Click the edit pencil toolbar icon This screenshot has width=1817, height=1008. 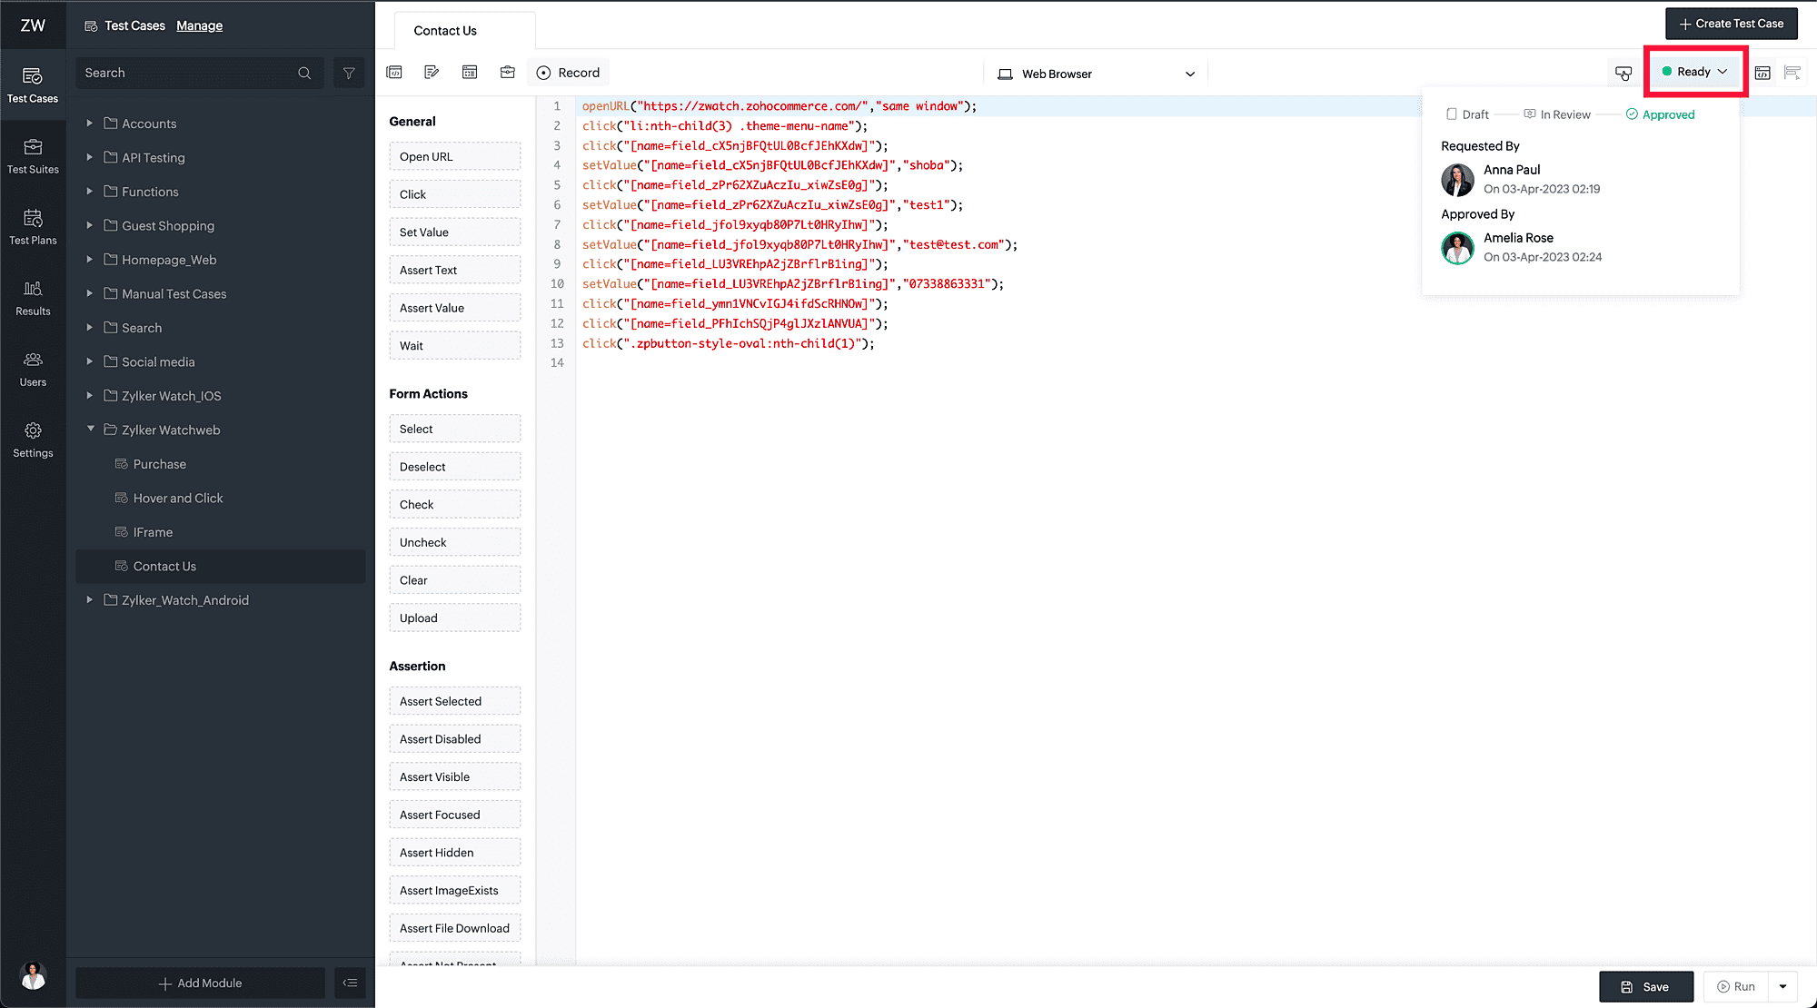432,73
